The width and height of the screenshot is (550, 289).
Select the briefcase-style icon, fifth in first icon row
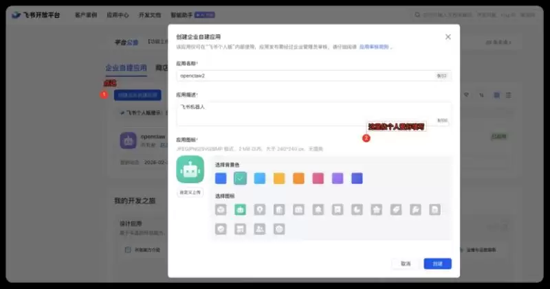tap(298, 209)
